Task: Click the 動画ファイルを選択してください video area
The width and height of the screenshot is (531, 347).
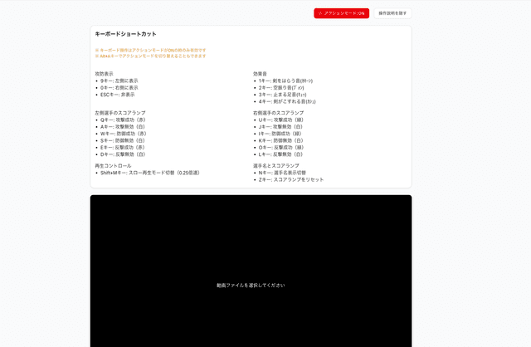Action: pos(251,271)
